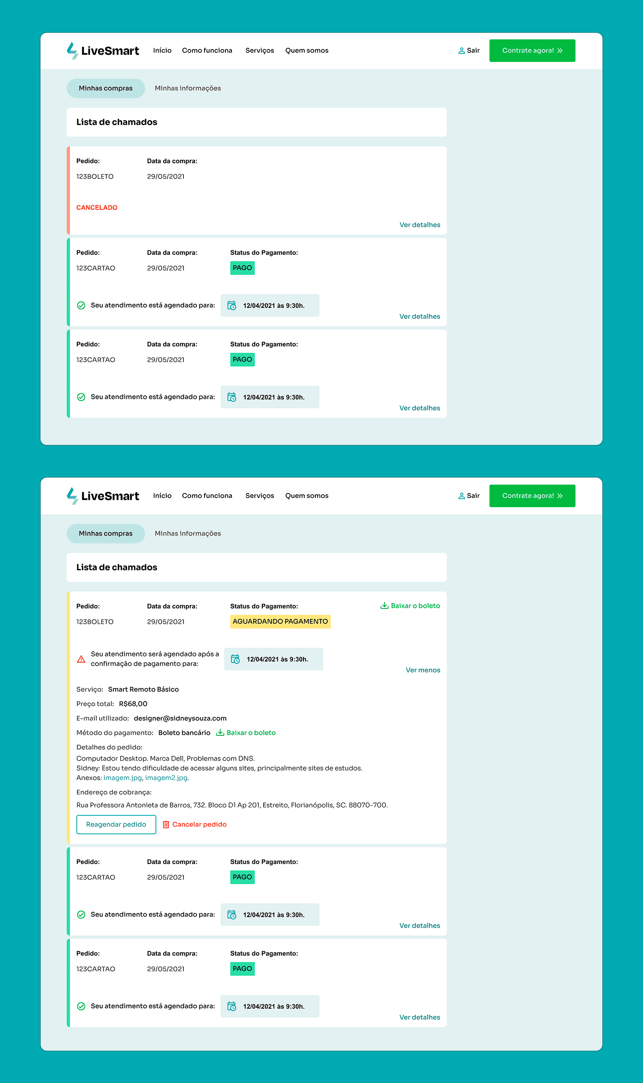Click the calendar icon in second 123CARTAO card, upper screen
Screen dimensions: 643x1083
[x=232, y=397]
